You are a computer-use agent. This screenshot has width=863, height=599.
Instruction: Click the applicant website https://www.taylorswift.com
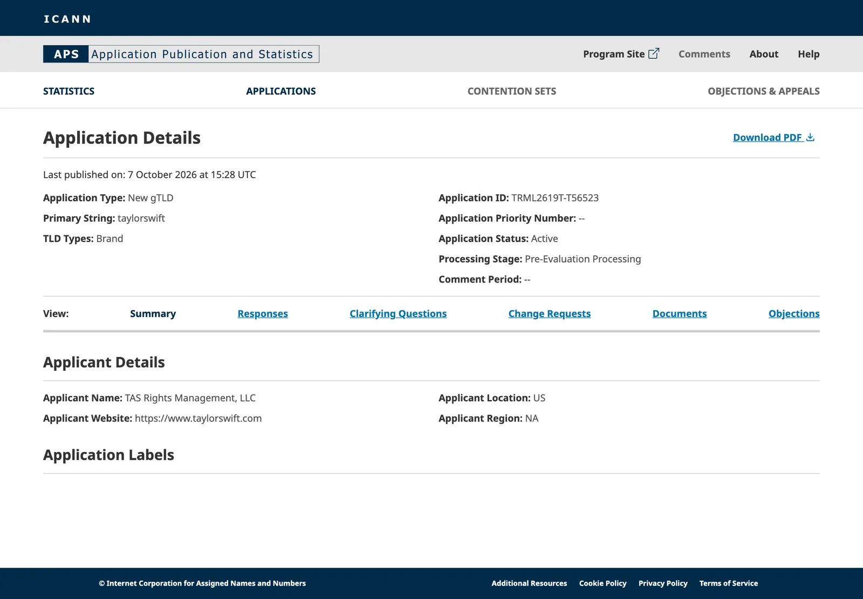click(198, 418)
